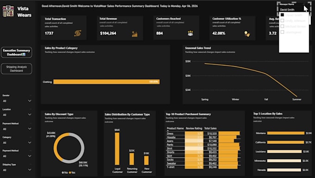This screenshot has width=315, height=178.
Task: Click the $10,320 total sales cell
Action: point(212,133)
